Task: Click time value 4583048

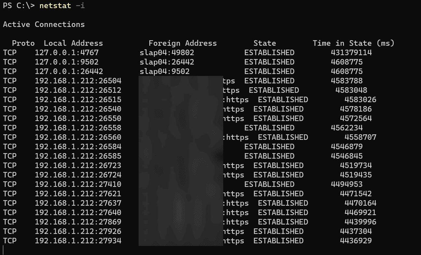Action: point(351,90)
